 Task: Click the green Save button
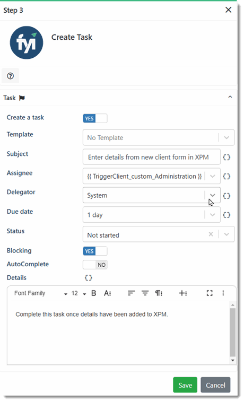coord(185,385)
